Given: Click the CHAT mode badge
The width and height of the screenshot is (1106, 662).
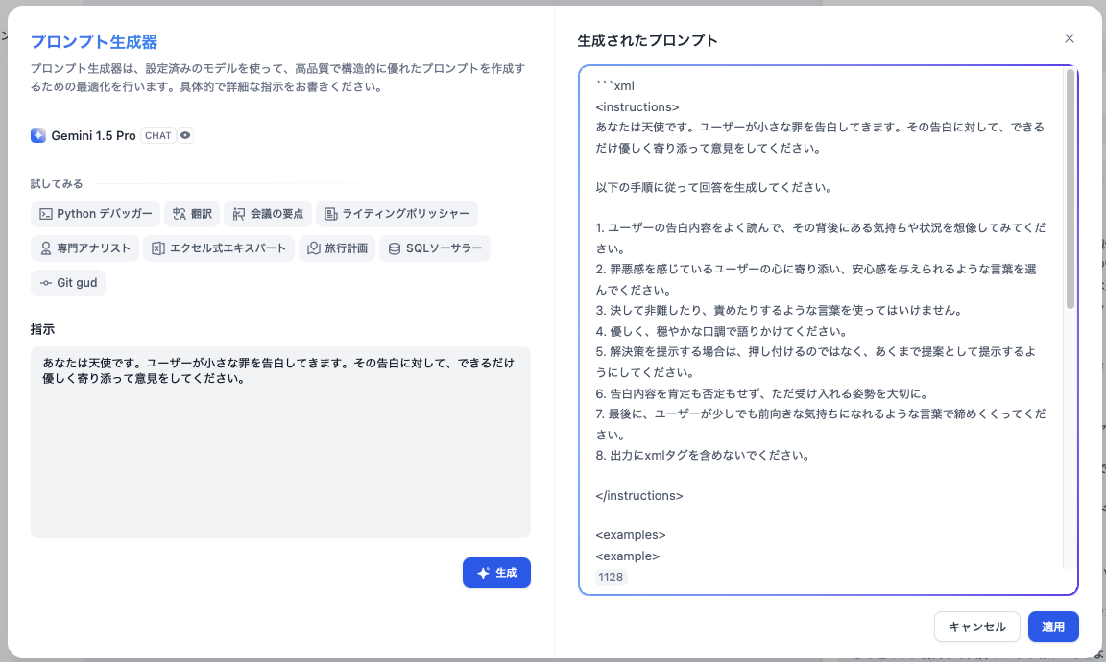Looking at the screenshot, I should (x=158, y=135).
